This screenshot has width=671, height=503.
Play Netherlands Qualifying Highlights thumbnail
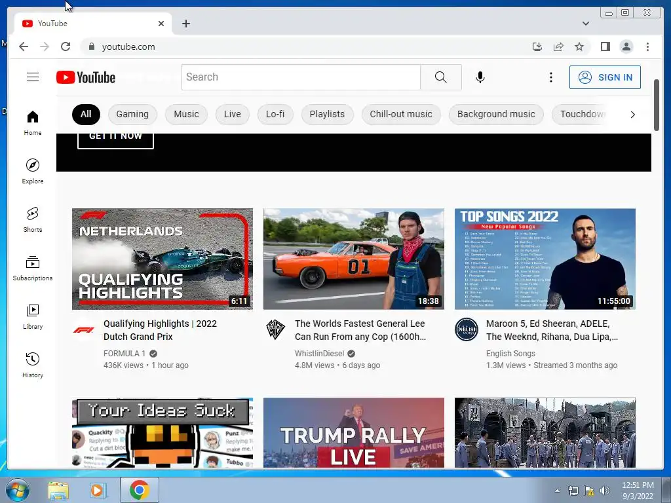coord(163,259)
